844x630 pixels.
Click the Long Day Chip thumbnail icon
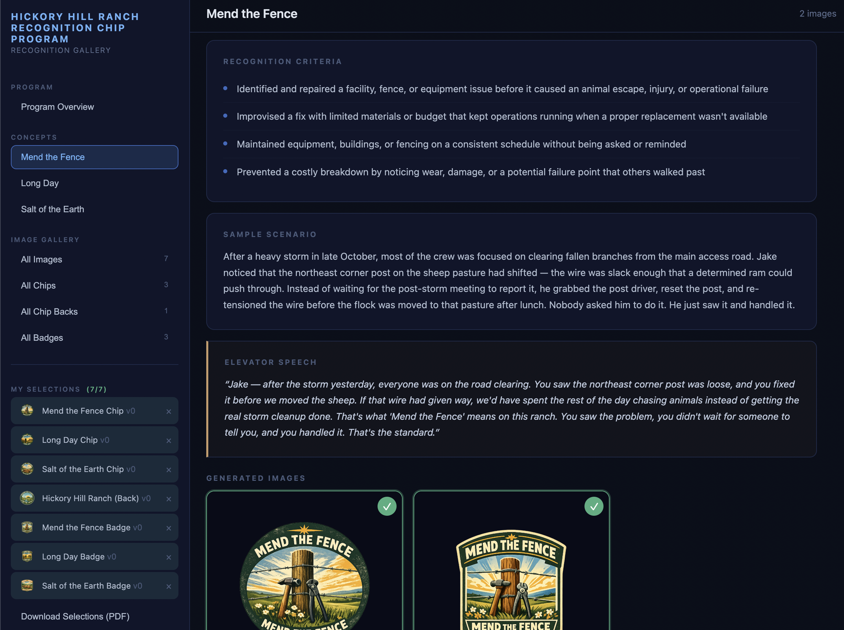(27, 440)
